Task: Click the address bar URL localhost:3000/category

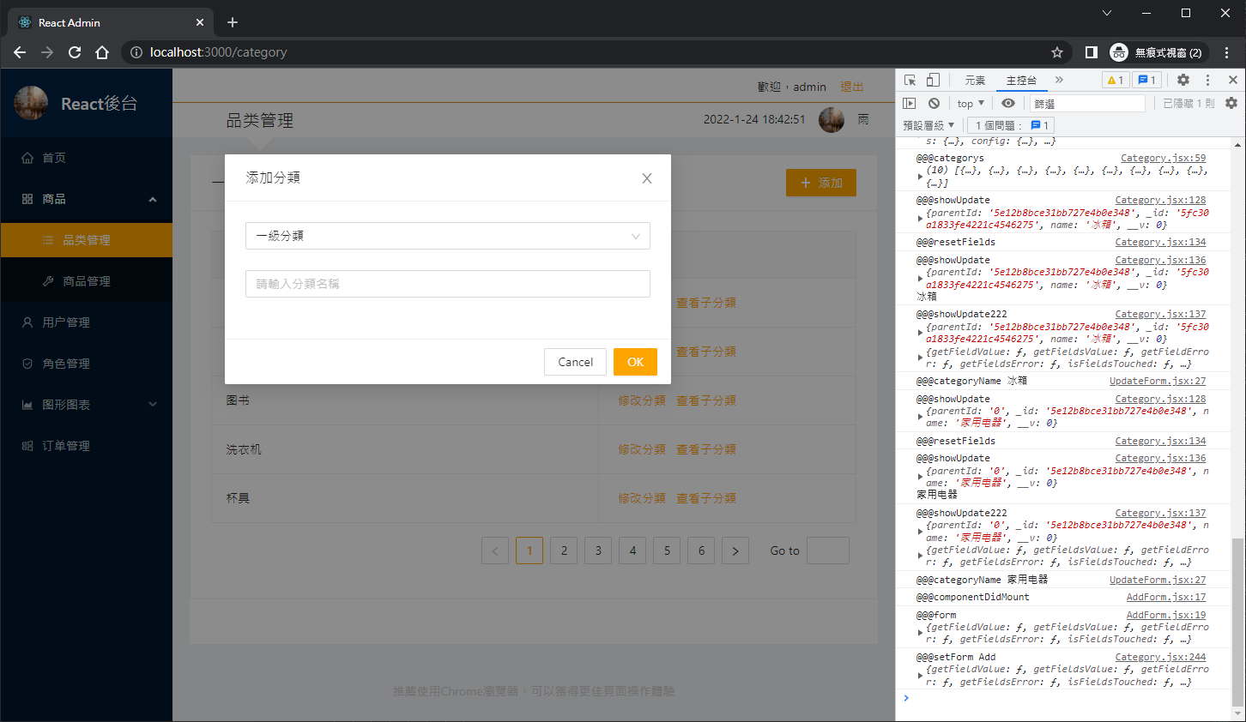Action: click(219, 52)
